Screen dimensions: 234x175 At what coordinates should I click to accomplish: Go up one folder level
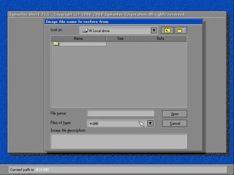tap(167, 31)
